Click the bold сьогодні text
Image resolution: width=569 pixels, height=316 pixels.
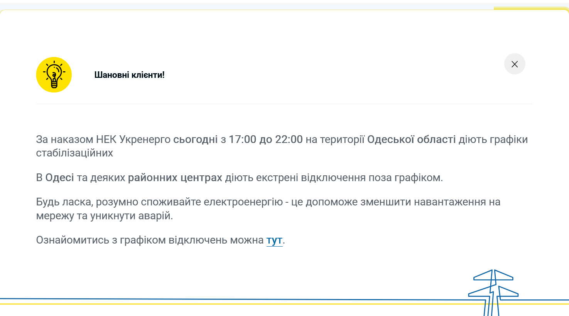click(x=196, y=140)
